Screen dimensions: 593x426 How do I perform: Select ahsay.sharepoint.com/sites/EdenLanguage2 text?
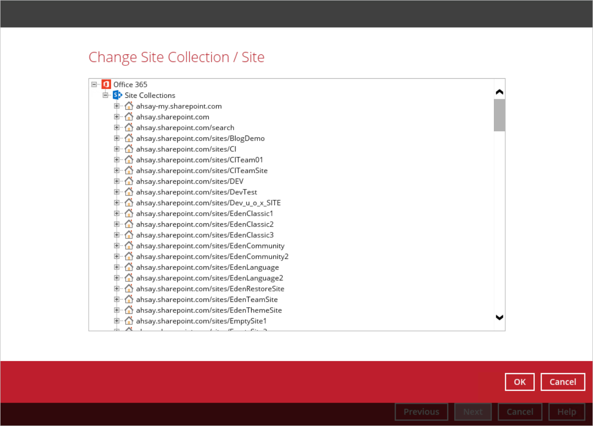[x=210, y=278]
